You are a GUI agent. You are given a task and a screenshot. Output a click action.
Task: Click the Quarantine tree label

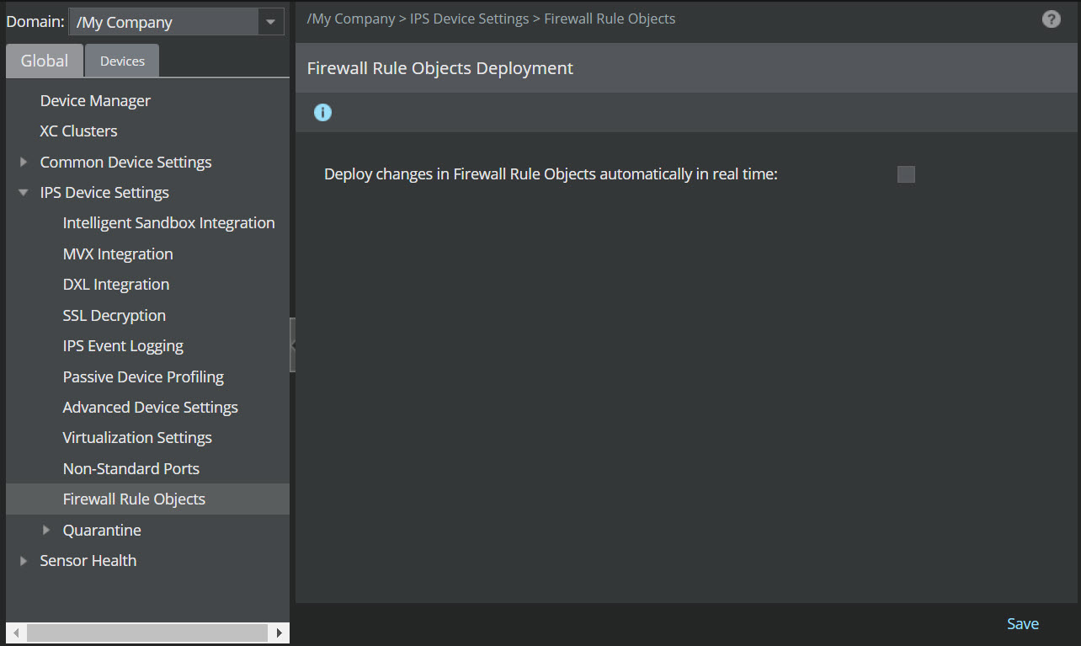point(102,531)
